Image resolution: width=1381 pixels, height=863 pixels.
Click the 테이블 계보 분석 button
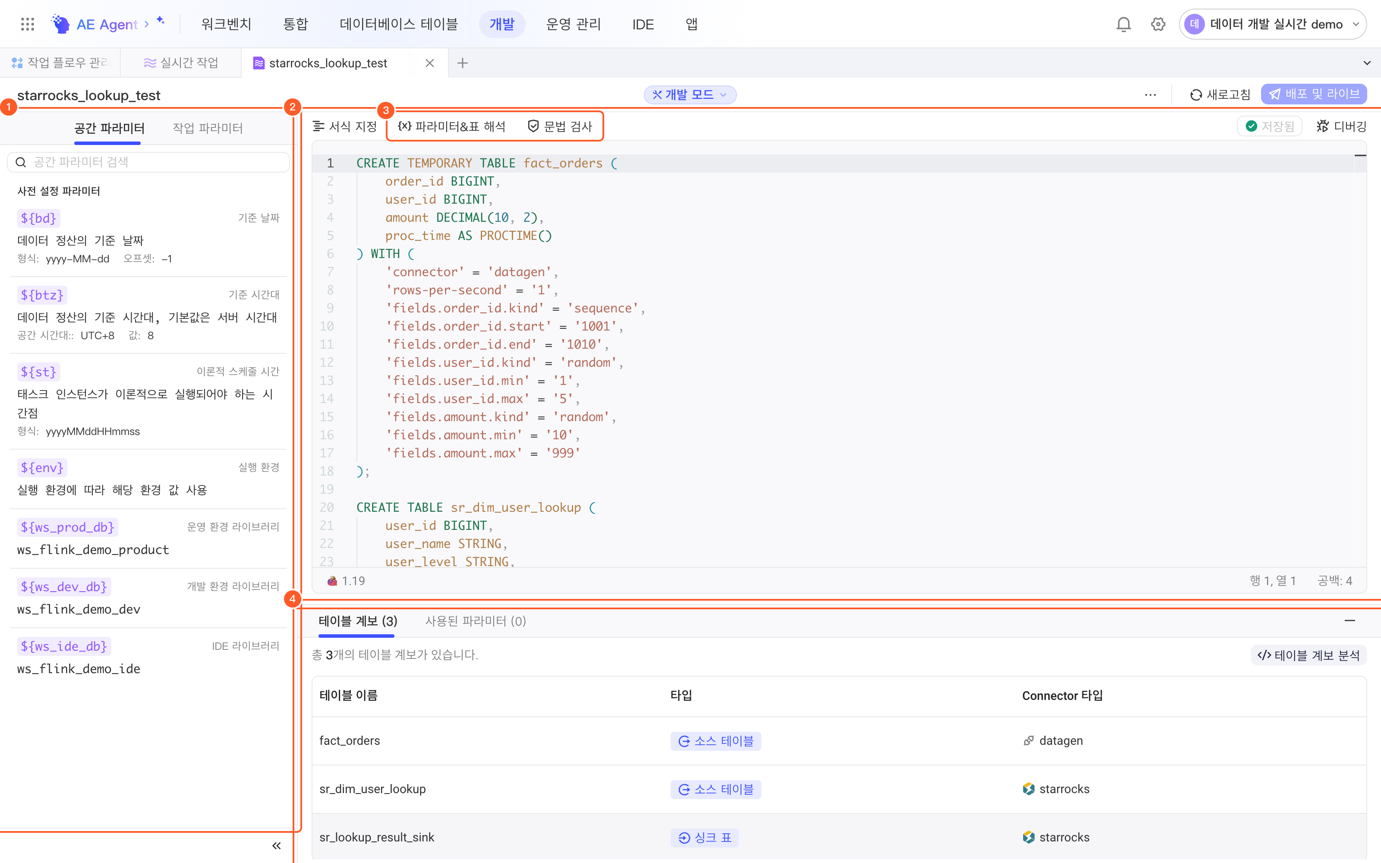1308,655
